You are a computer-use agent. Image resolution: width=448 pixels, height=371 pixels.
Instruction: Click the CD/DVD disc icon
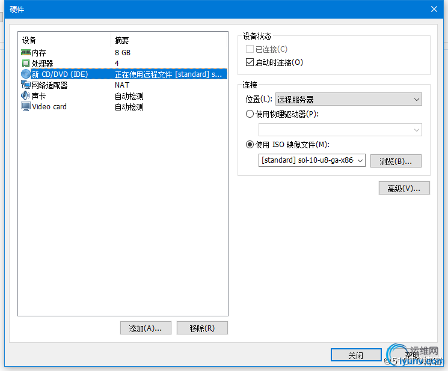26,74
